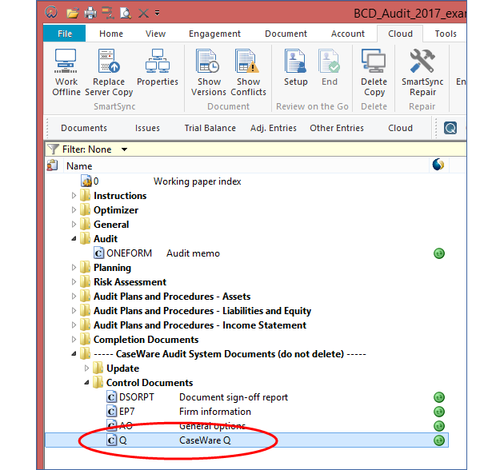Switch to the Engagement ribbon tab
Screen dimensions: 504x470
click(x=214, y=34)
